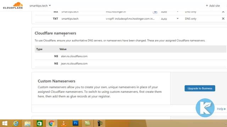
Task: Select the jean.ns.cloudflare.com nameserver value
Action: pyautogui.click(x=74, y=64)
